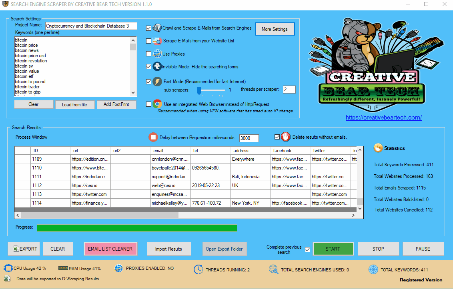Click the RAM module icon in status bar
The width and height of the screenshot is (453, 289).
click(63, 268)
